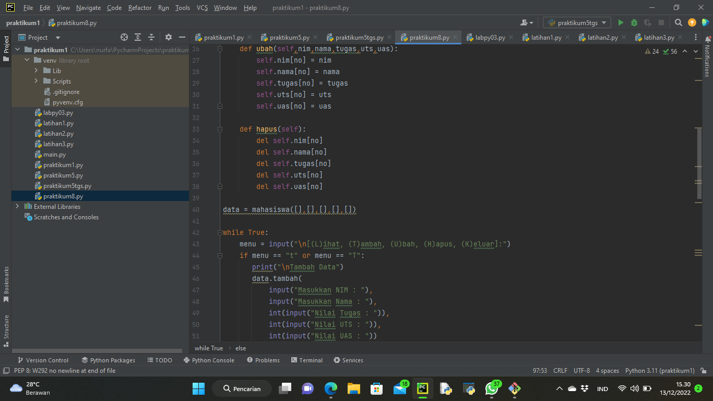Open WhatsApp from the taskbar
The image size is (713, 401).
(492, 388)
